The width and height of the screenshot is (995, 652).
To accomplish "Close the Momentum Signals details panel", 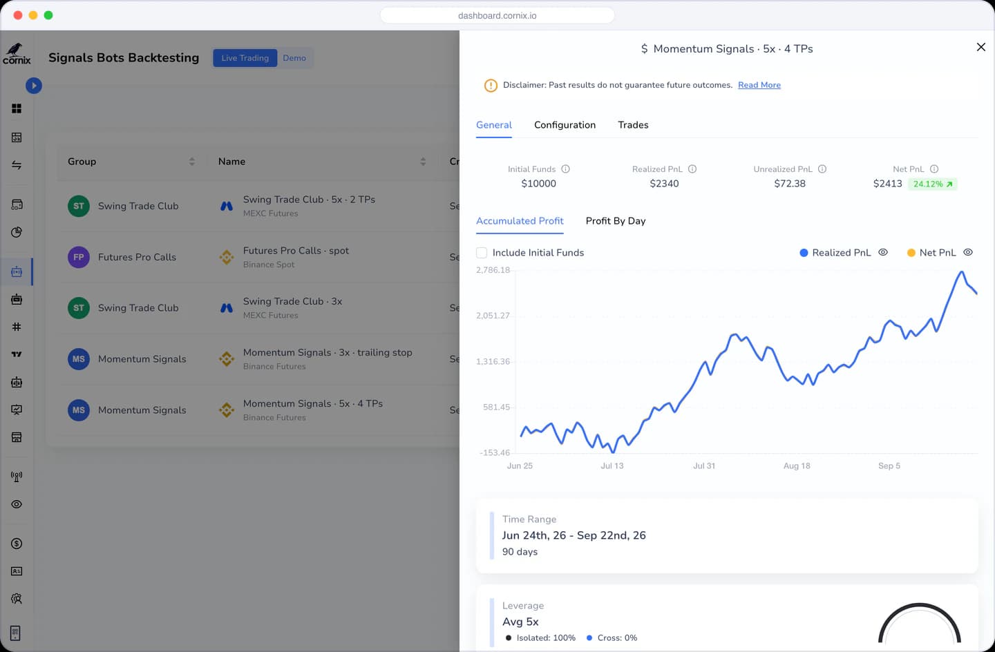I will click(x=980, y=47).
